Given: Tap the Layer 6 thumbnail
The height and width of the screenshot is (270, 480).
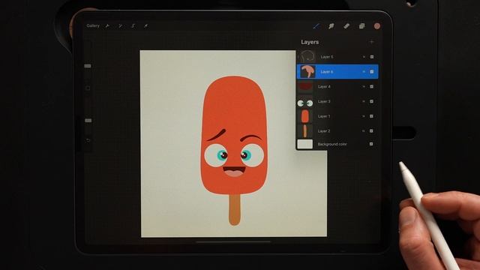Looking at the screenshot, I should point(307,72).
